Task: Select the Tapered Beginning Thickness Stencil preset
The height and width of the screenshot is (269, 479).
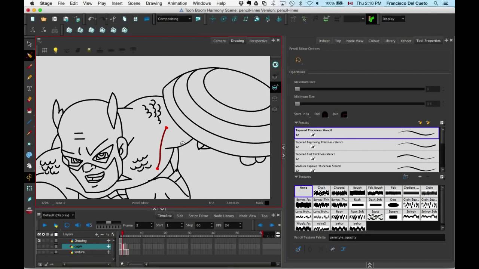Action: [x=367, y=145]
